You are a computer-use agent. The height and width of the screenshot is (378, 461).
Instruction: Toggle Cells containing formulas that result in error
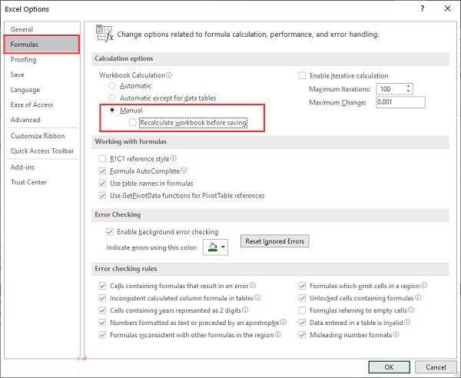(x=102, y=286)
